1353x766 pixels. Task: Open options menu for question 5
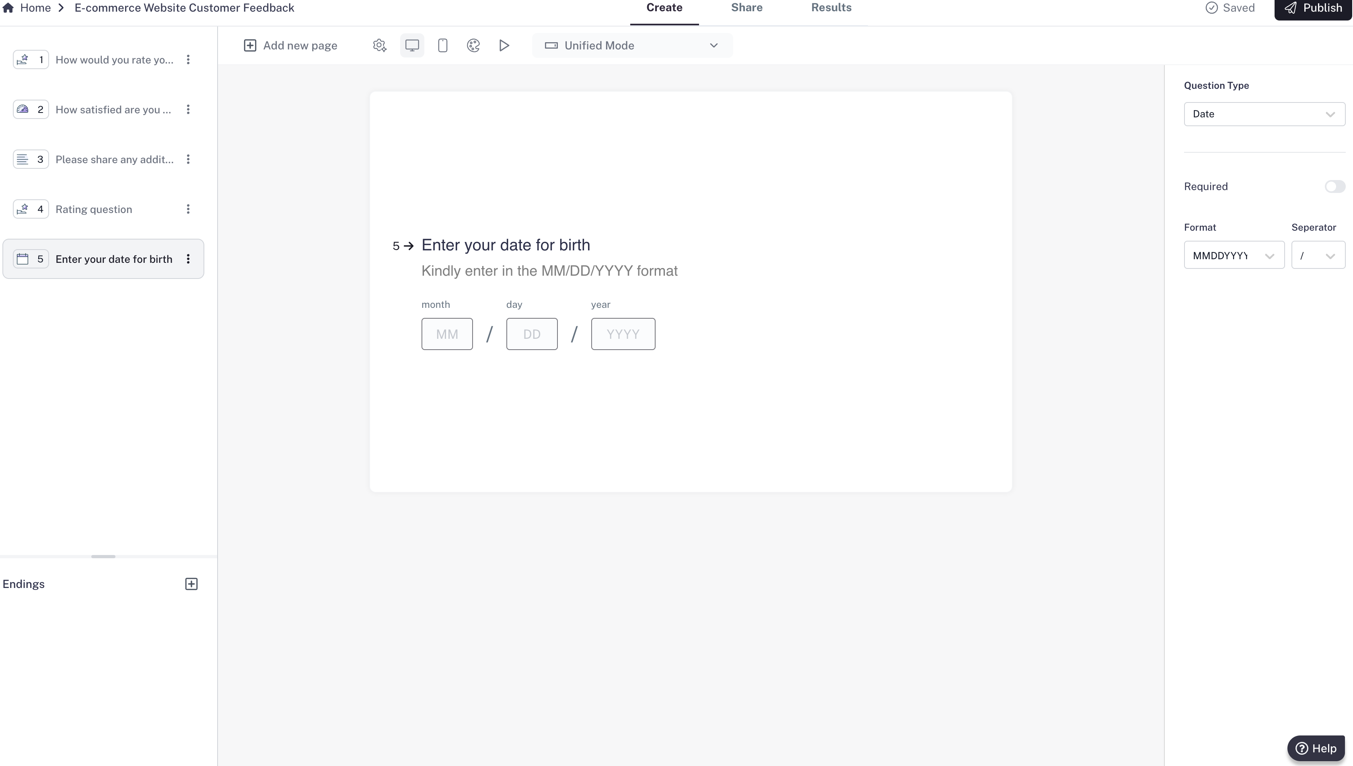[x=188, y=259]
